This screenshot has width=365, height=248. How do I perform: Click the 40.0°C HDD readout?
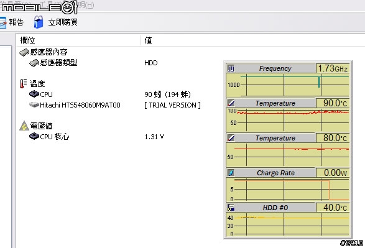(333, 208)
